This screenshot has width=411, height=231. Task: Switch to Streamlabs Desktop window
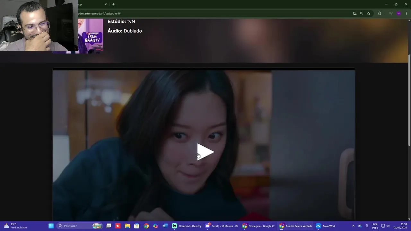point(187,226)
